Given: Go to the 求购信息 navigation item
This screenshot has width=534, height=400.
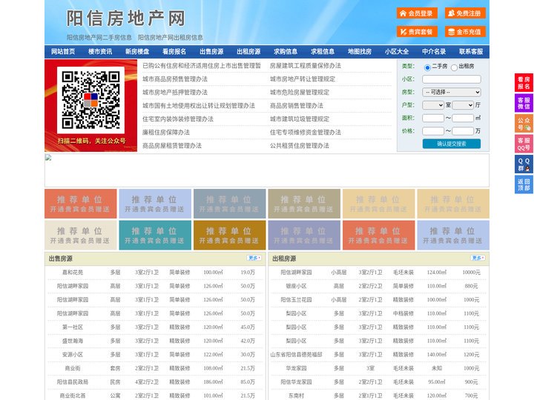Looking at the screenshot, I should 286,52.
